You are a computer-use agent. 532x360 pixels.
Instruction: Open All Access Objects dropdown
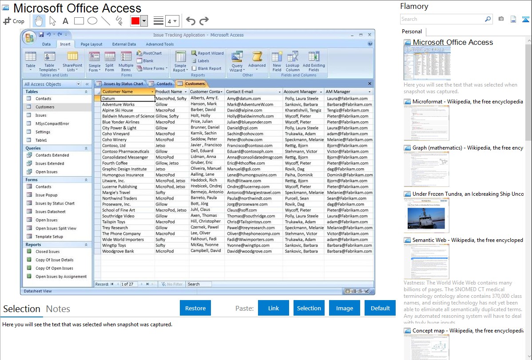(78, 84)
